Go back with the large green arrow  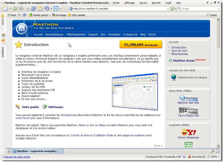click(x=14, y=9)
